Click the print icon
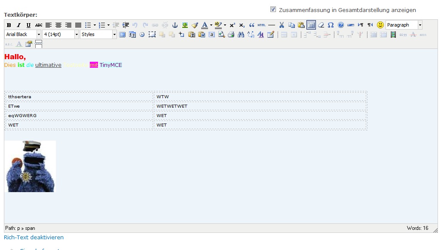Screen dimensions: 444x250 (231, 35)
